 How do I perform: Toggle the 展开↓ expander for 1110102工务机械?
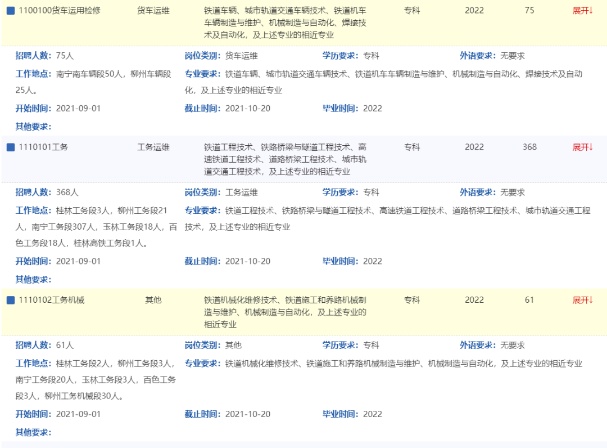click(582, 301)
